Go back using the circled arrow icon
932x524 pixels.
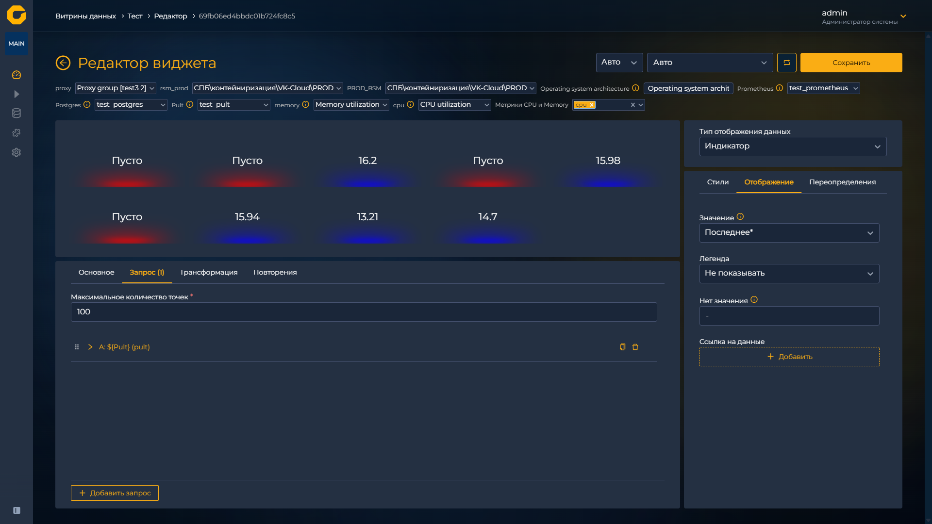(63, 63)
